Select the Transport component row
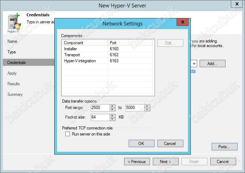 (x=107, y=55)
